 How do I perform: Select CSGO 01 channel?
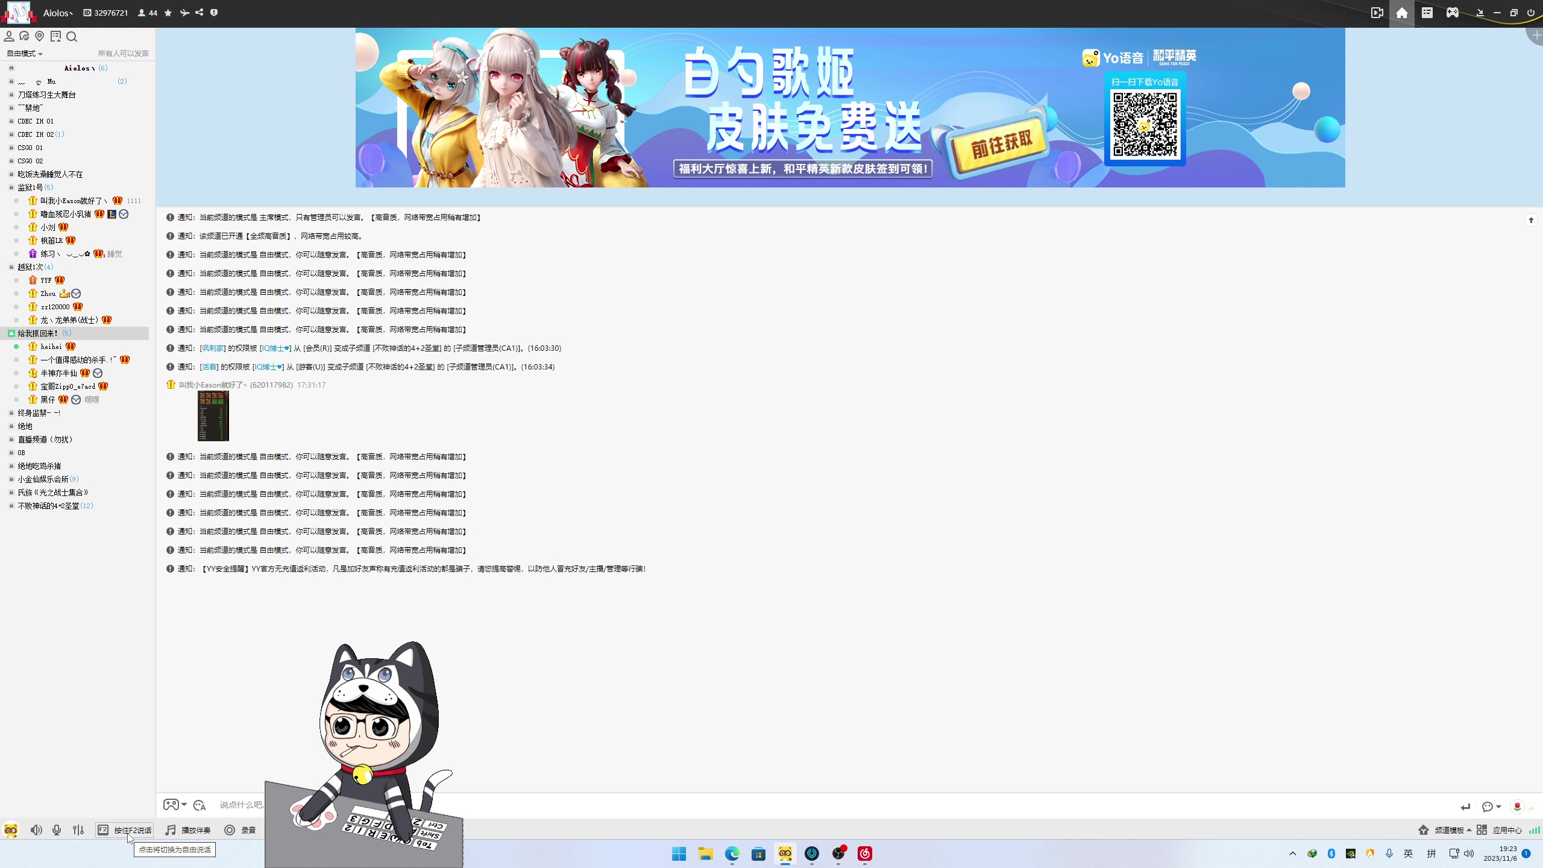coord(30,148)
